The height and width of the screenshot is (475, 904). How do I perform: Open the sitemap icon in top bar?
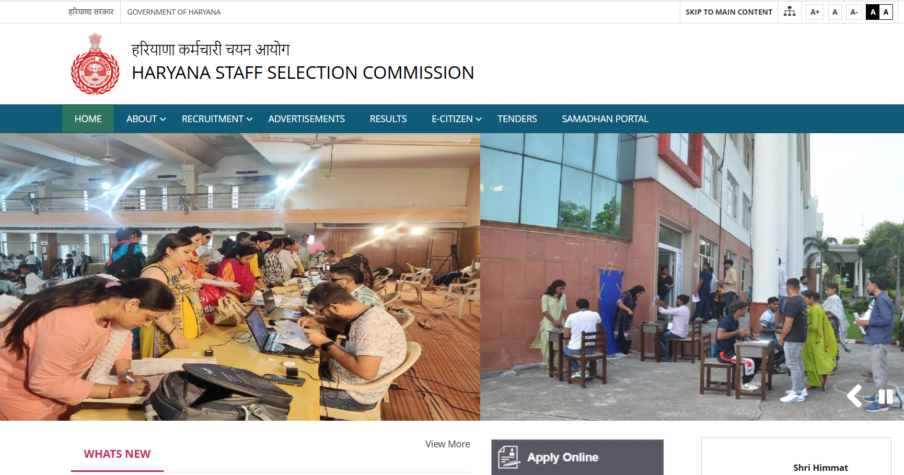(790, 11)
